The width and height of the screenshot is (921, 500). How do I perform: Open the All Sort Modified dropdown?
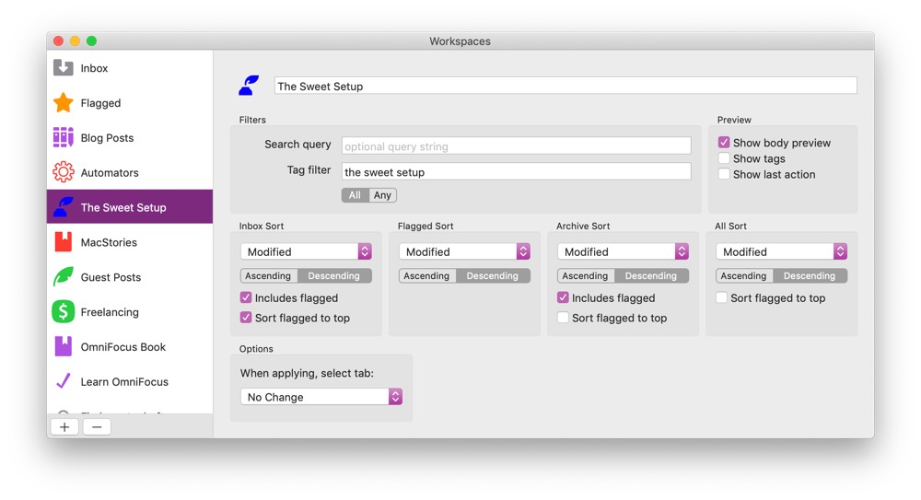pyautogui.click(x=782, y=251)
